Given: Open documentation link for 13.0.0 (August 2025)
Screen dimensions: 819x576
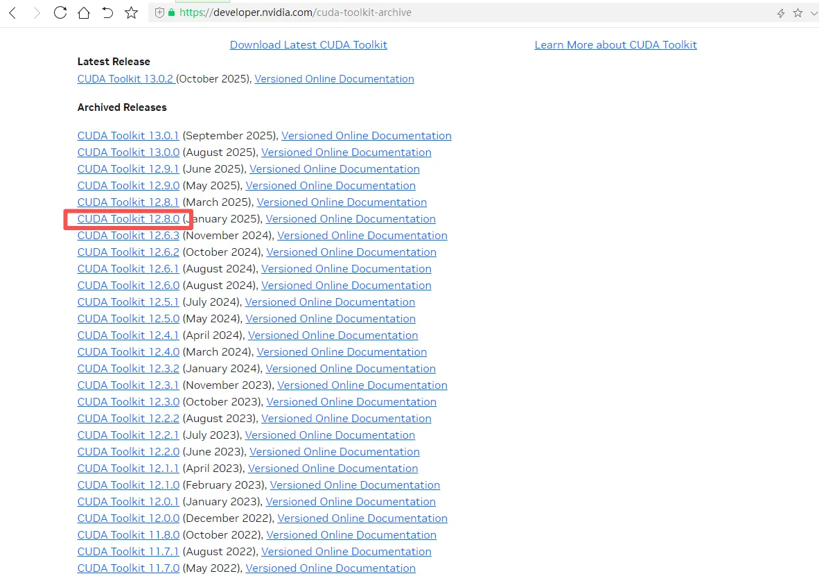Looking at the screenshot, I should click(346, 152).
